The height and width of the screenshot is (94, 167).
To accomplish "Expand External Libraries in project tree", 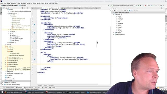I will tap(3, 83).
